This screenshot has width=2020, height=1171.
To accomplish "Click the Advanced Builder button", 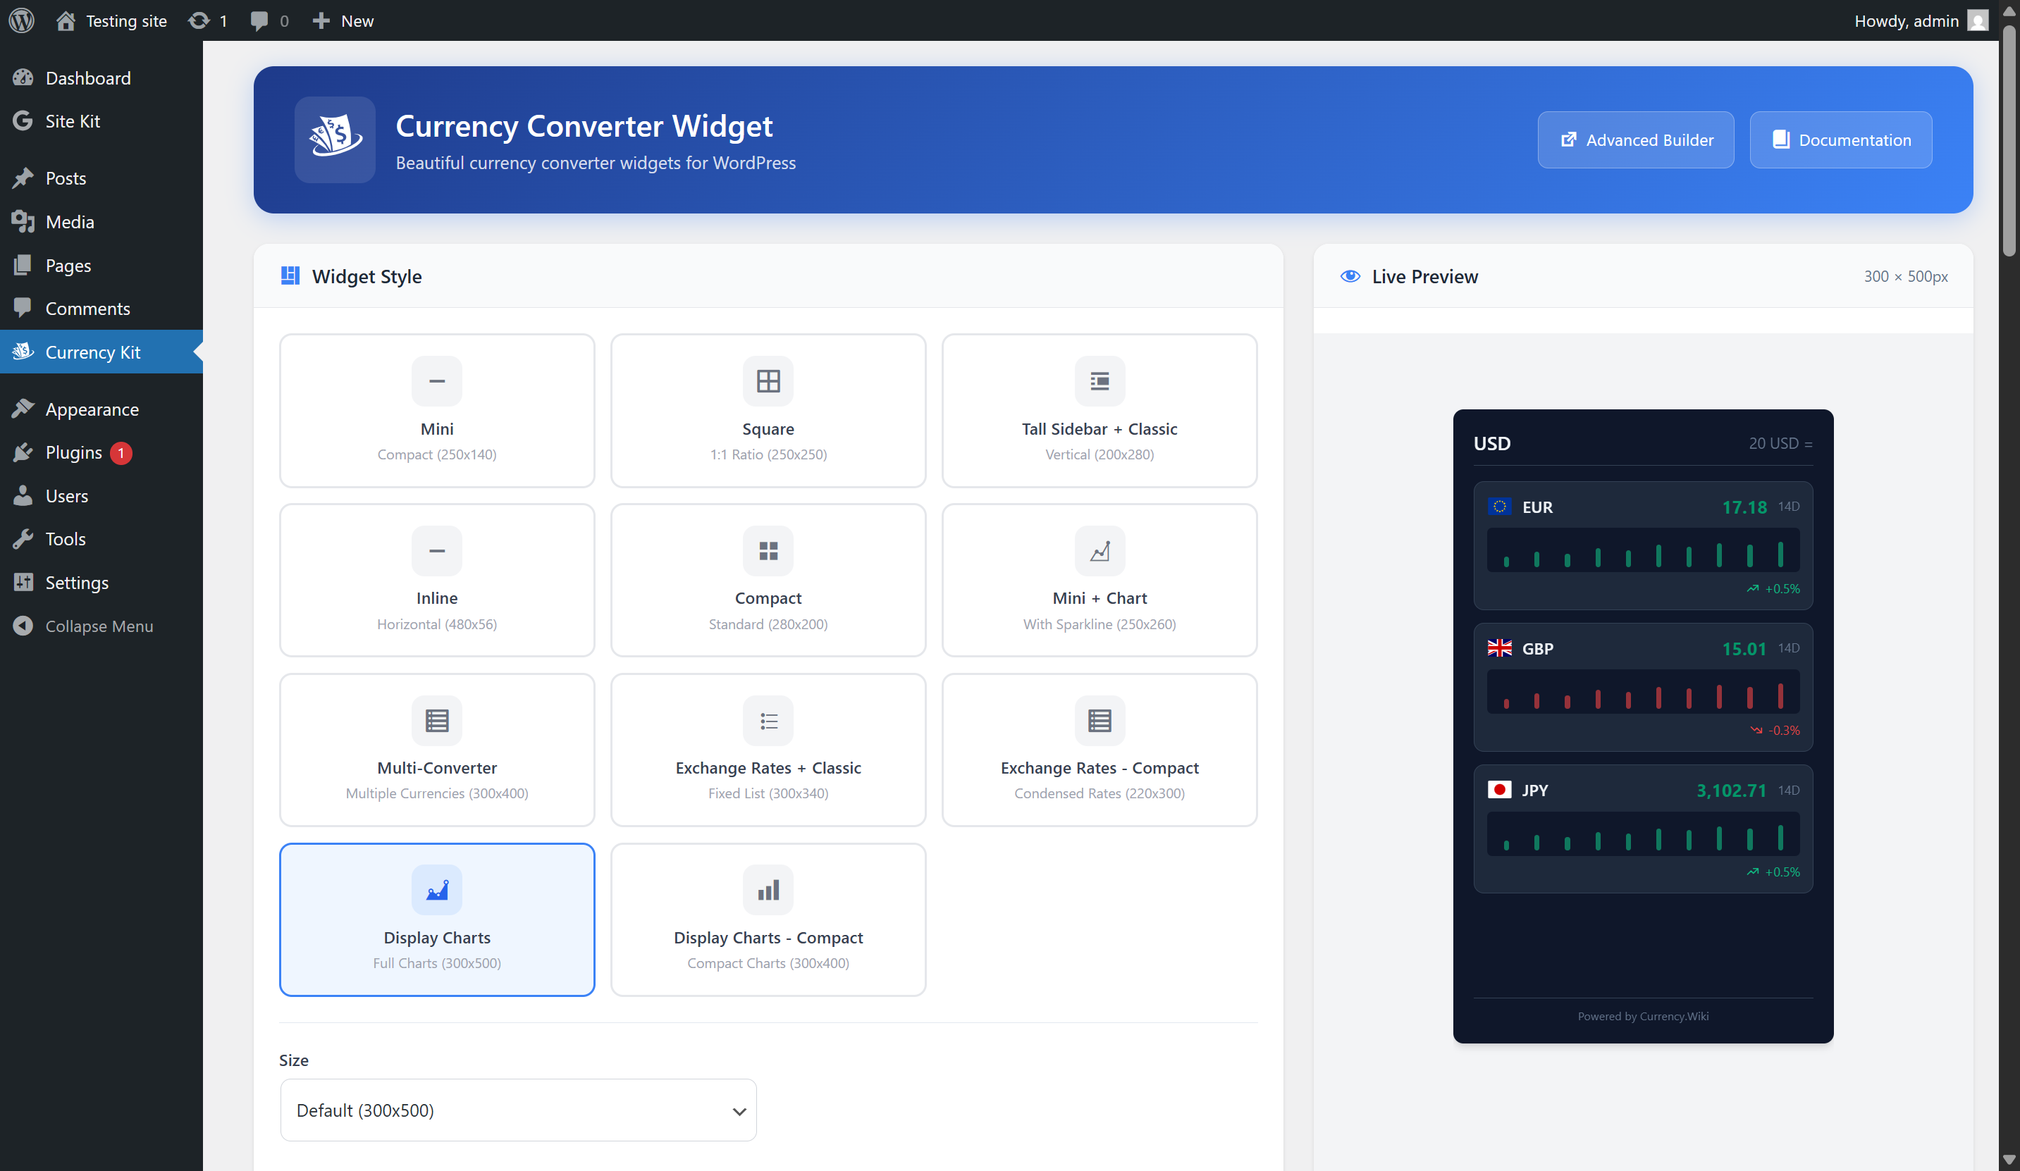I will coord(1635,140).
